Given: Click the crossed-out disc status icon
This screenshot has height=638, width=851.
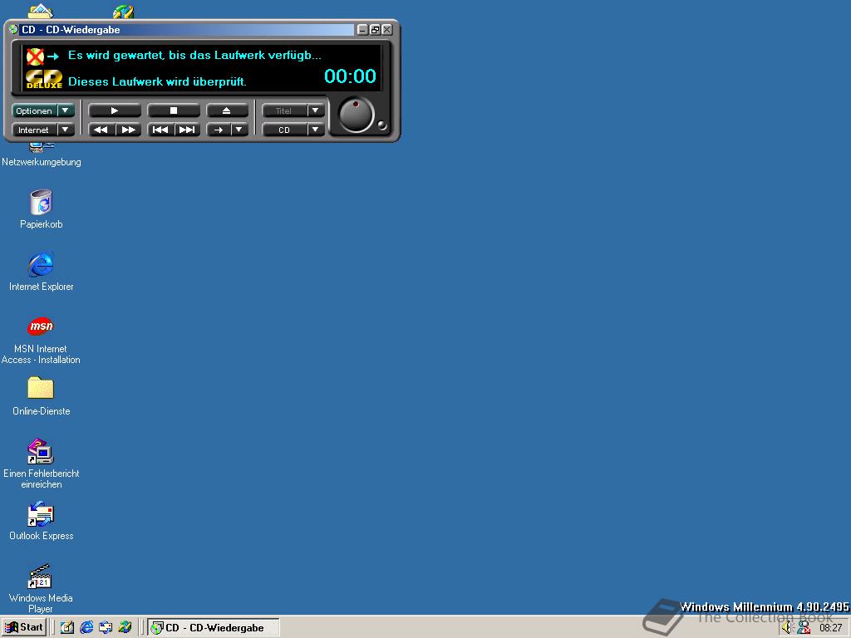Looking at the screenshot, I should coord(35,56).
